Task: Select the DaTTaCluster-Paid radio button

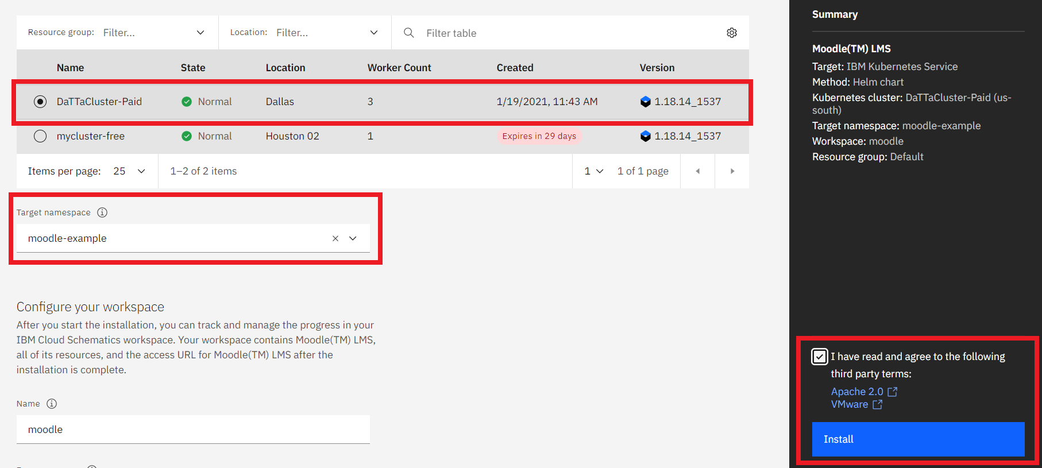Action: (x=40, y=102)
